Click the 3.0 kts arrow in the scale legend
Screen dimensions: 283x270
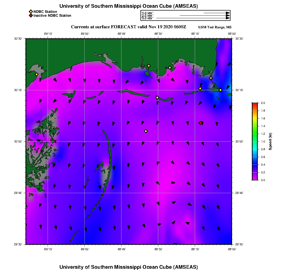192,18
